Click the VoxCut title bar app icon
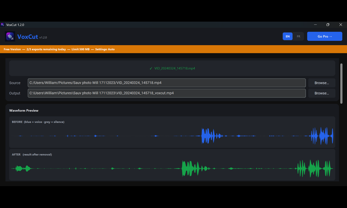The height and width of the screenshot is (208, 347). pos(2,25)
